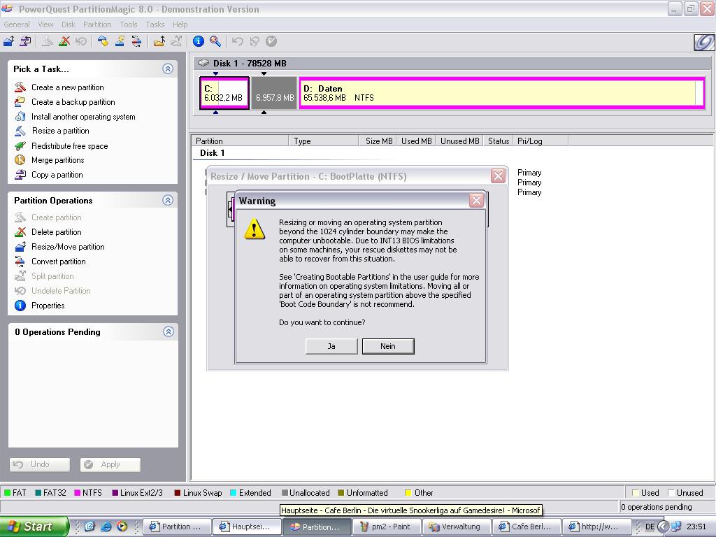
Task: Open the Tasks menu
Action: point(155,24)
